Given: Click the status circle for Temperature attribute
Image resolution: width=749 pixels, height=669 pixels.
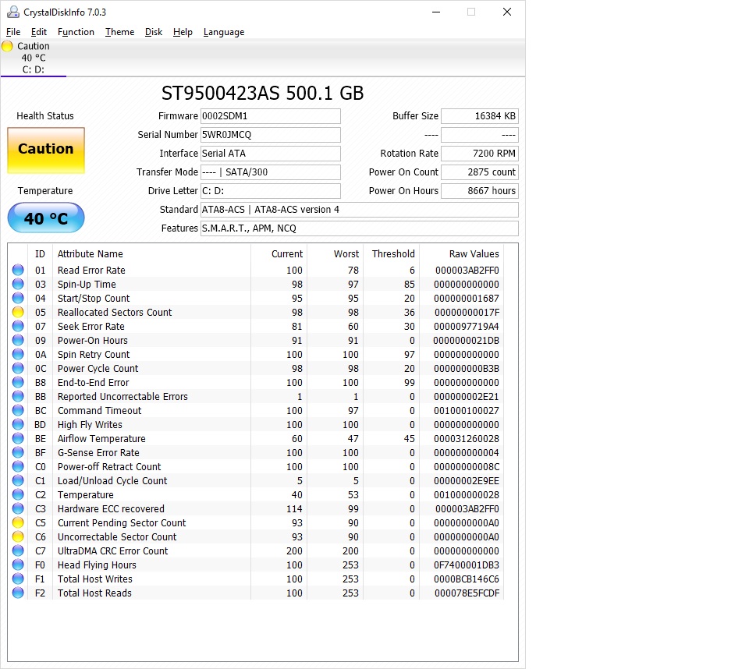Looking at the screenshot, I should pos(18,494).
